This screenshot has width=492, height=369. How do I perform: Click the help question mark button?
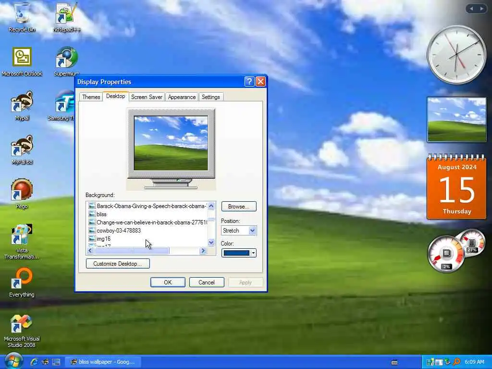[249, 82]
